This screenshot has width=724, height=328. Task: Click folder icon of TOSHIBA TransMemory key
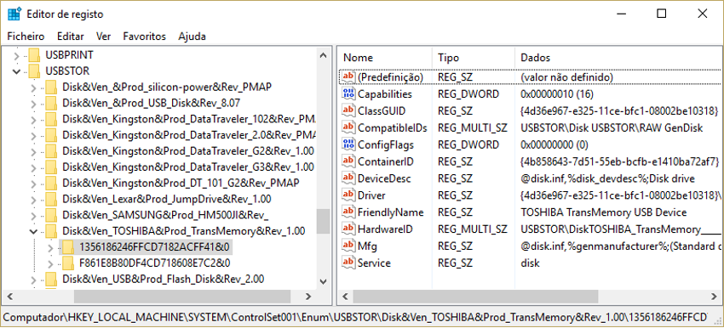pyautogui.click(x=51, y=231)
